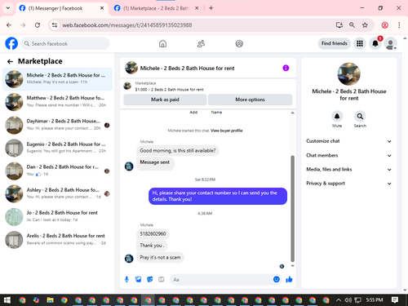408x306 pixels.
Task: Send a voice clip with the microphone icon
Action: tap(126, 279)
